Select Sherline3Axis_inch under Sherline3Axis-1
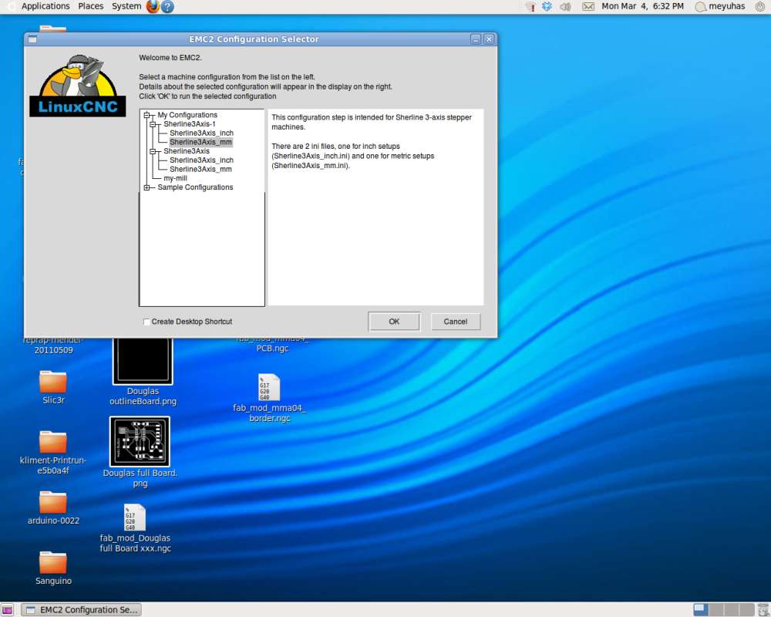Screen dimensions: 771x617 pyautogui.click(x=201, y=133)
